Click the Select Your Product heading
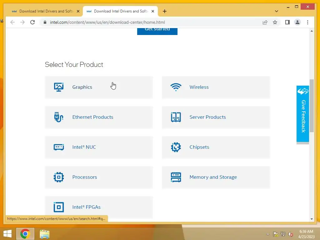 tap(74, 65)
